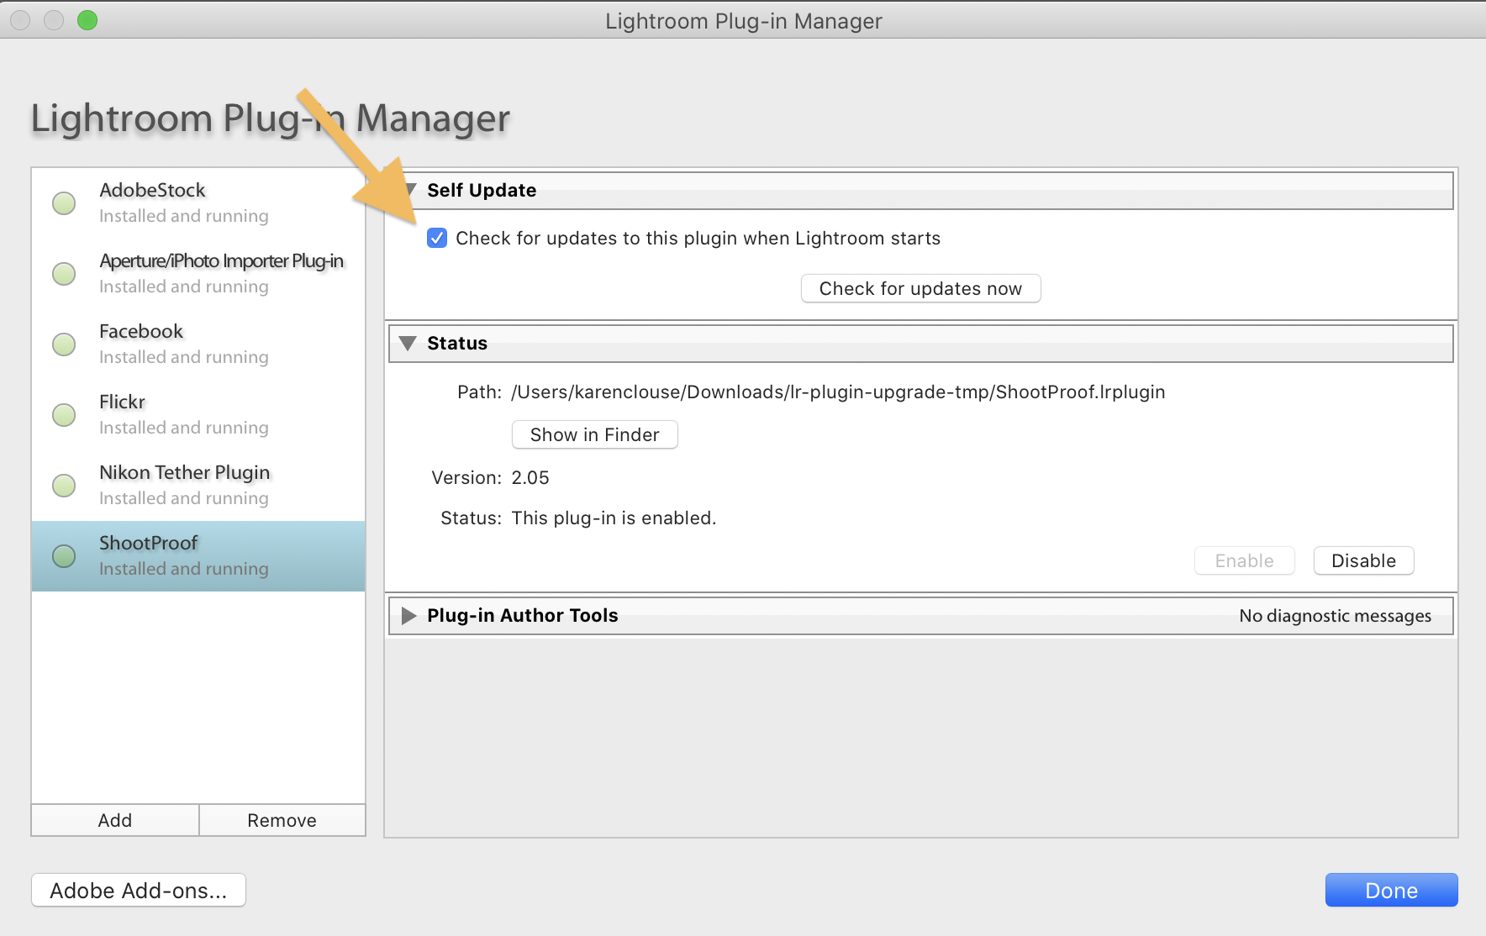Toggle check for updates on startup checkbox
Image resolution: width=1486 pixels, height=936 pixels.
click(x=437, y=239)
